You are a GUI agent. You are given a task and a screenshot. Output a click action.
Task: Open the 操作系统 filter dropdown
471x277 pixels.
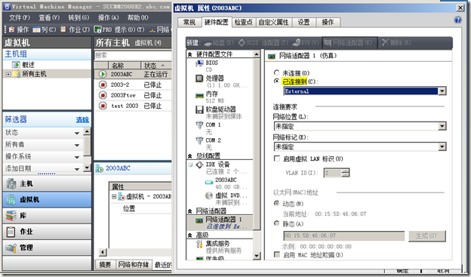pyautogui.click(x=77, y=157)
